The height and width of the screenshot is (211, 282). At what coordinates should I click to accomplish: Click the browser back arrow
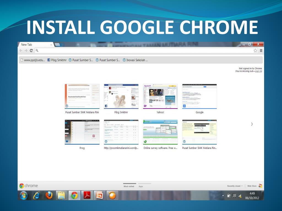point(21,51)
